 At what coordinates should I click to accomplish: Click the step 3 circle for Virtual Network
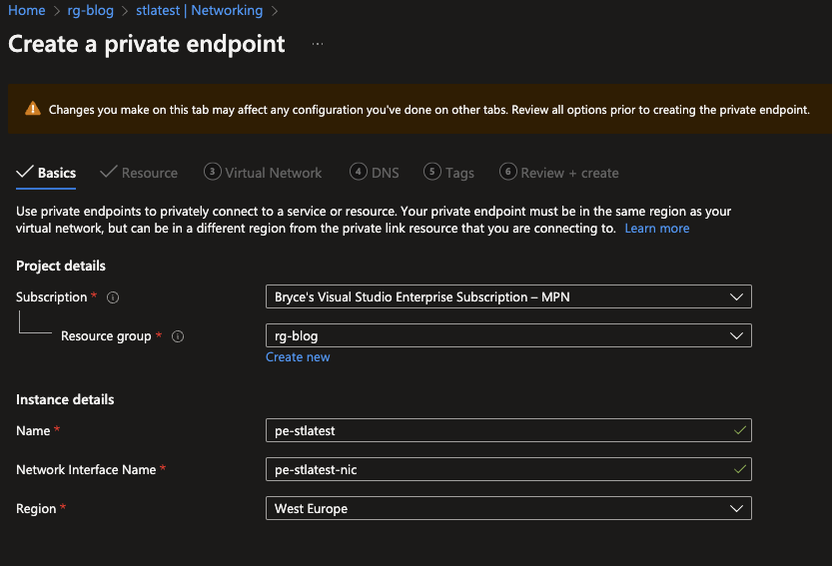(x=212, y=172)
